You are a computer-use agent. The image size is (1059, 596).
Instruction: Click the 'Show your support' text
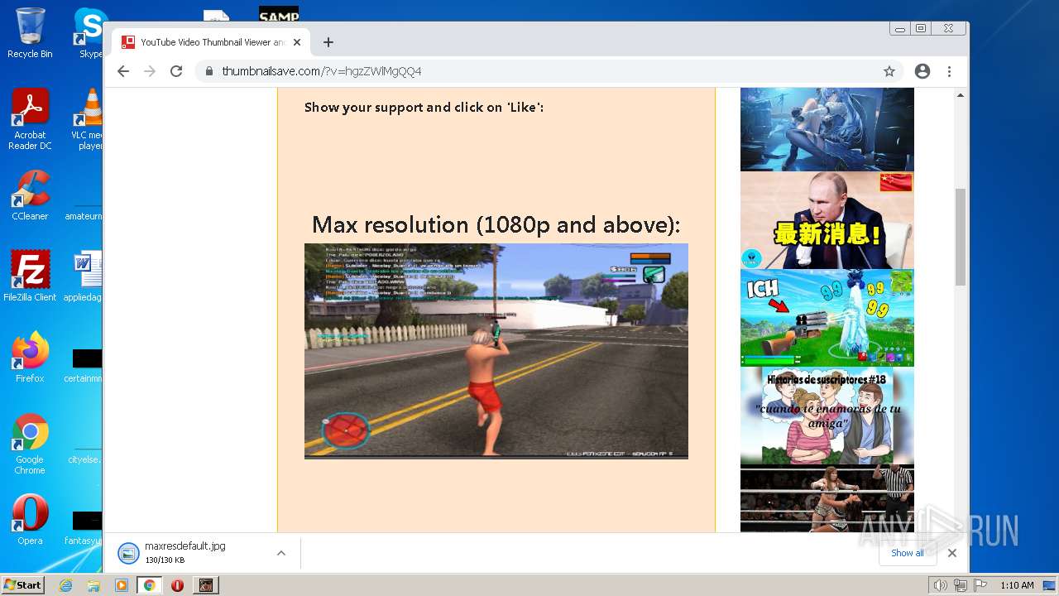pyautogui.click(x=424, y=107)
